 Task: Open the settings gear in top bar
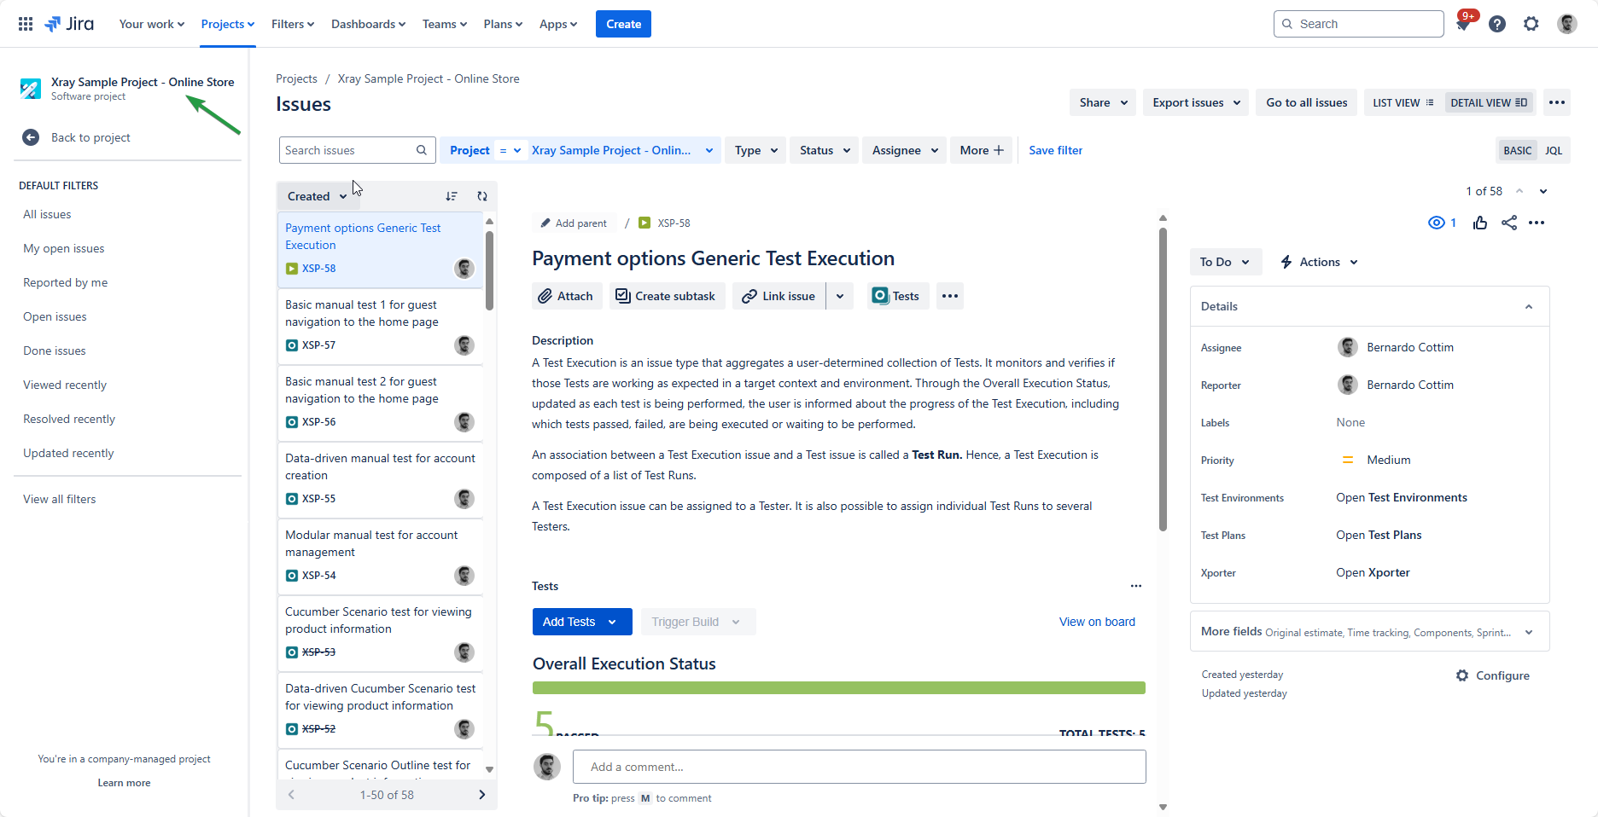click(1531, 24)
